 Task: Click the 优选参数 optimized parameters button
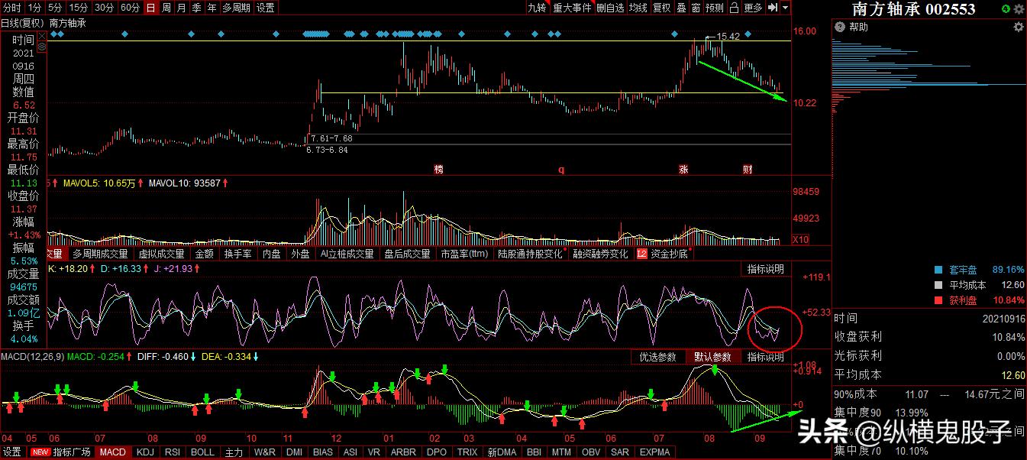tap(657, 357)
